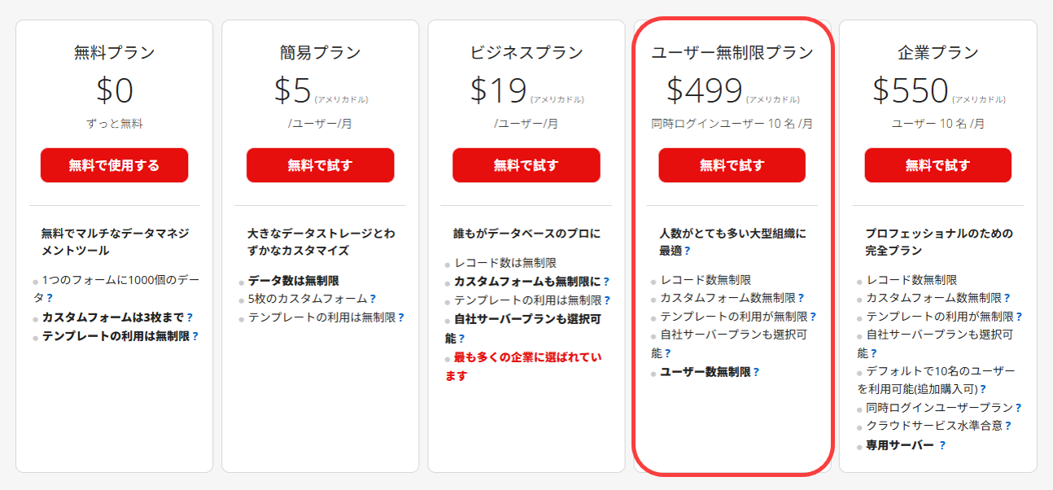Click the question mark next to カスタムフォームは3枚まで
Screen dimensions: 1053x490
point(190,317)
